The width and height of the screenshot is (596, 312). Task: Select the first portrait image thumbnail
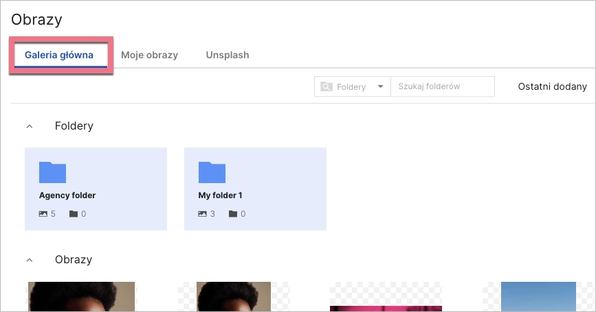81,297
